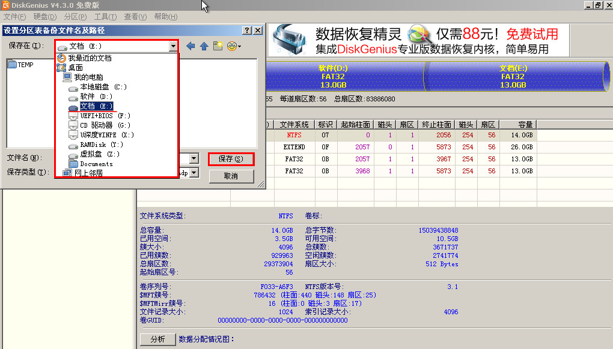Click the 文件系统 column header

point(294,124)
